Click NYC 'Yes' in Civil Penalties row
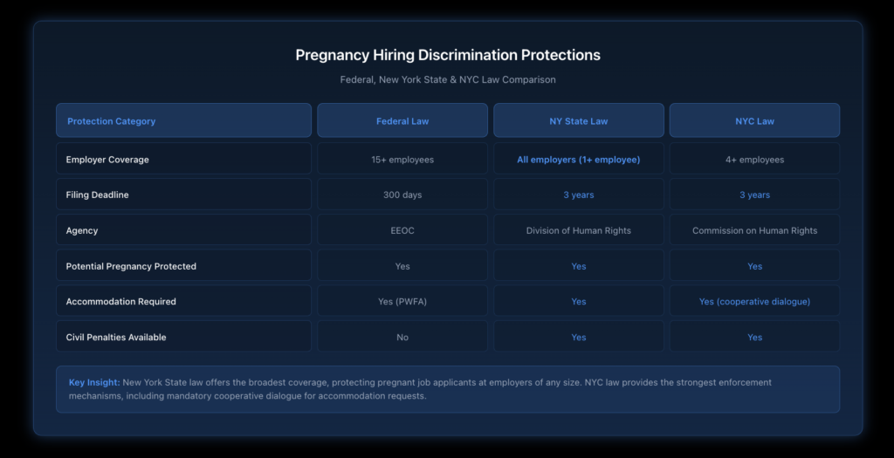Screen dimensions: 894x458 coord(754,337)
